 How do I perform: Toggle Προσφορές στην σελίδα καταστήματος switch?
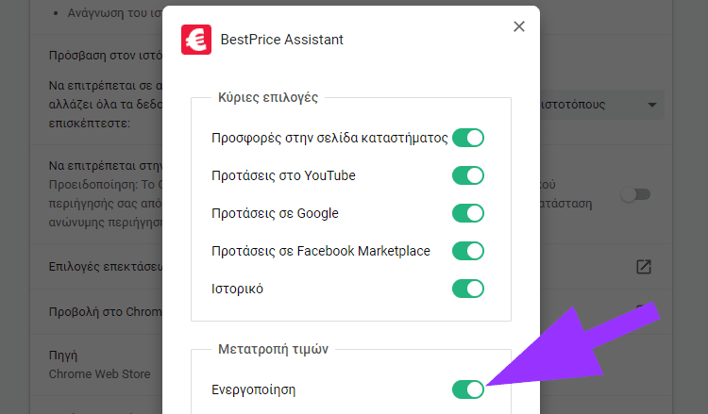pos(468,138)
